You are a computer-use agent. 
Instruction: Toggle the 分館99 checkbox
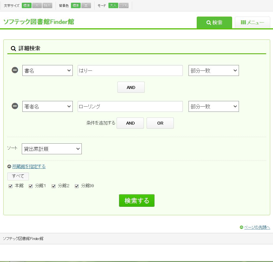click(77, 186)
